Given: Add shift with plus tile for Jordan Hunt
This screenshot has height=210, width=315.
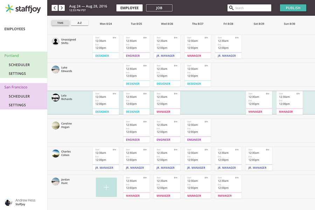Looking at the screenshot, I should coord(106,187).
